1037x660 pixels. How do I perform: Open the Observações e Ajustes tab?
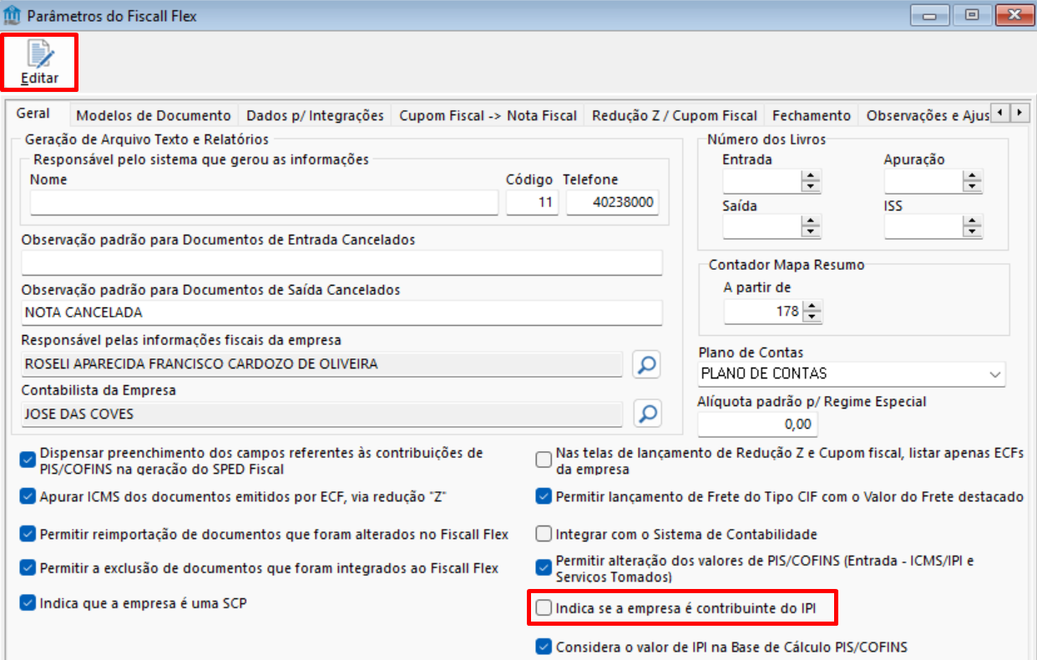click(x=924, y=115)
